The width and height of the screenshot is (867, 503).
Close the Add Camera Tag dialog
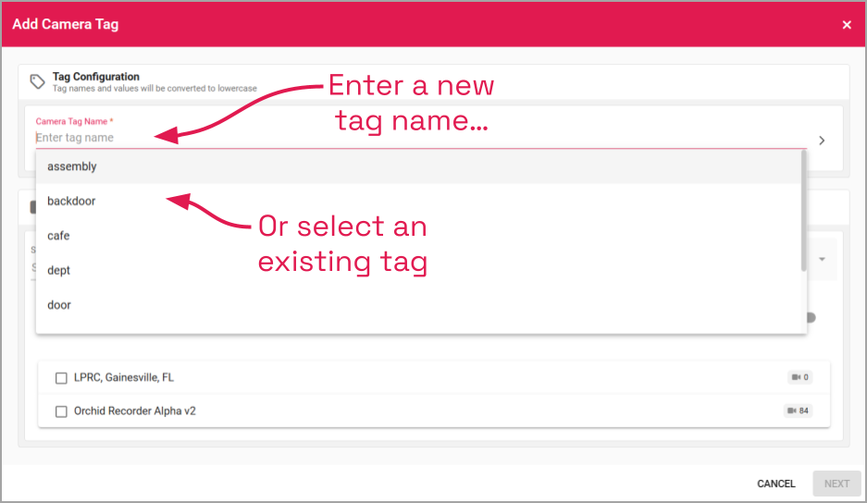tap(847, 25)
